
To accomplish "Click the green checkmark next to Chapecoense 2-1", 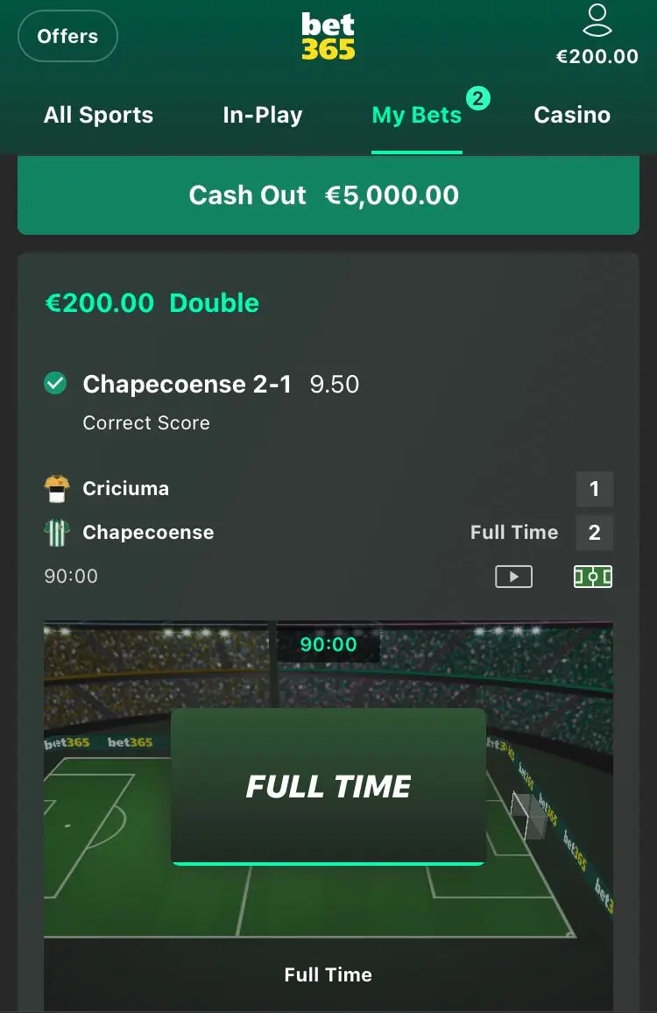I will pos(55,383).
